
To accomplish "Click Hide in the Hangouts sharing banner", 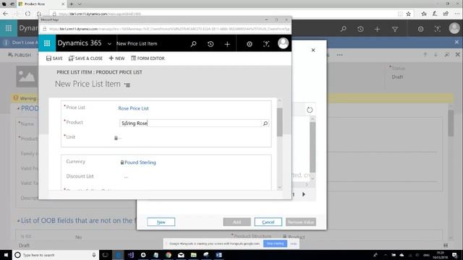I will [293, 244].
